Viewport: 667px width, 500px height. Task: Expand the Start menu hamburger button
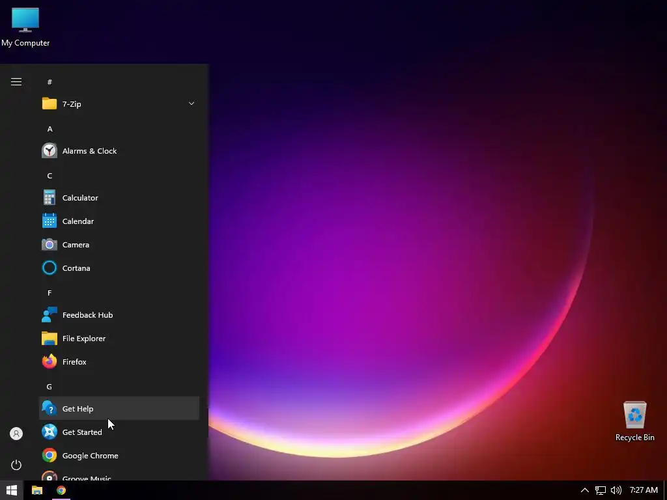pos(16,81)
